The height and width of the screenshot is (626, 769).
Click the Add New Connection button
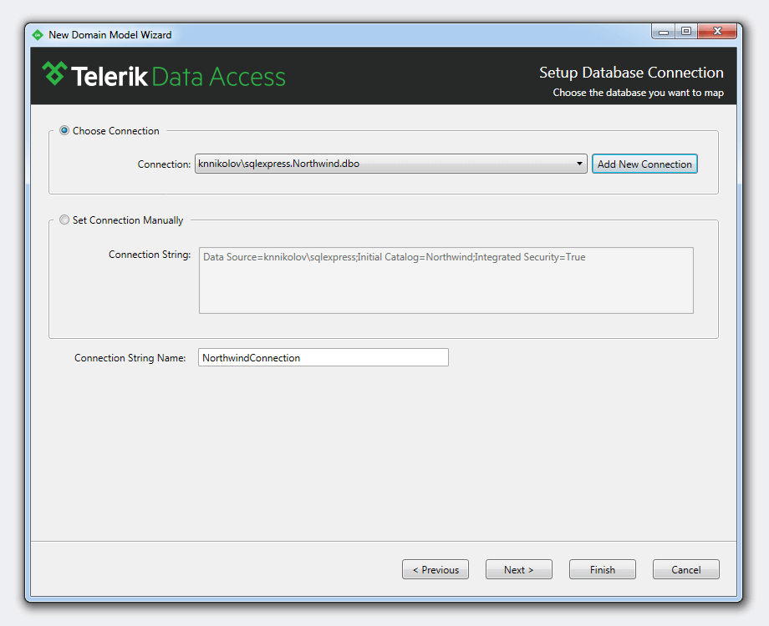(644, 164)
